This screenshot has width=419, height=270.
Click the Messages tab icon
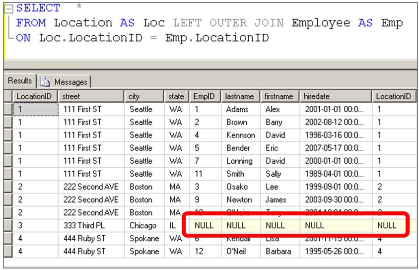click(x=45, y=82)
